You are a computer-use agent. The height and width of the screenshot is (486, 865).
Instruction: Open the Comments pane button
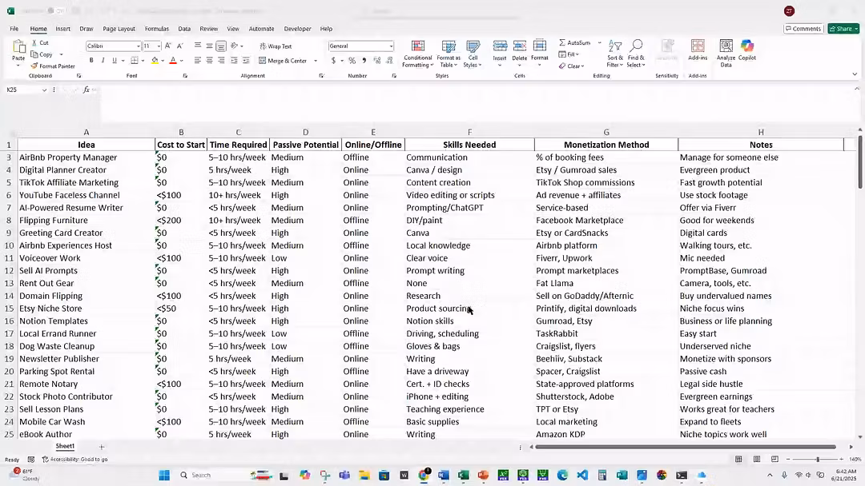pos(803,29)
